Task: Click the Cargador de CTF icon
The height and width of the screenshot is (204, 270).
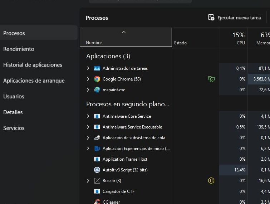Action: point(97,191)
